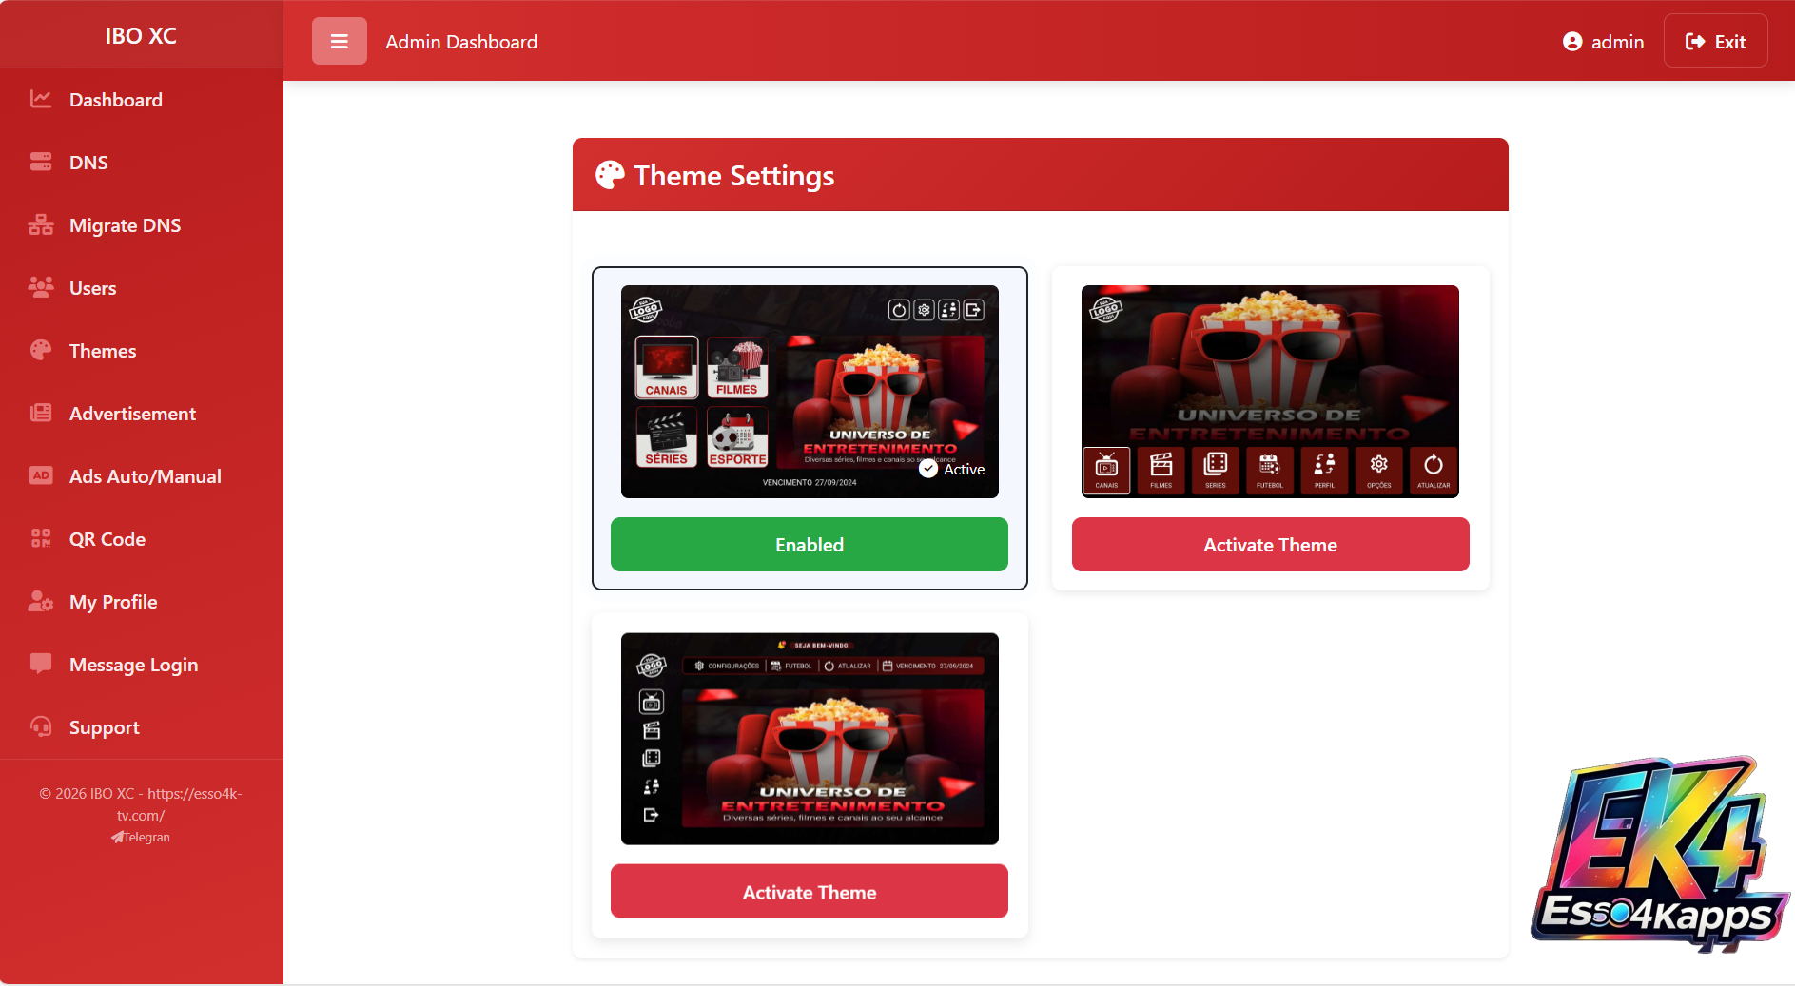The image size is (1795, 986).
Task: Click the Users group icon
Action: coord(40,287)
